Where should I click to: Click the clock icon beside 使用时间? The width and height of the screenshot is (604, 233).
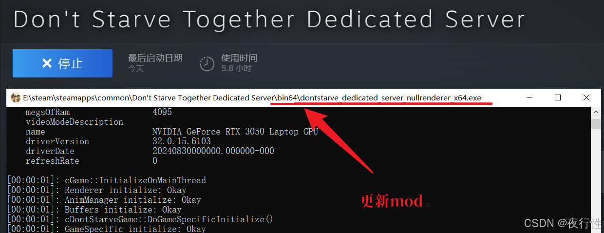(207, 63)
